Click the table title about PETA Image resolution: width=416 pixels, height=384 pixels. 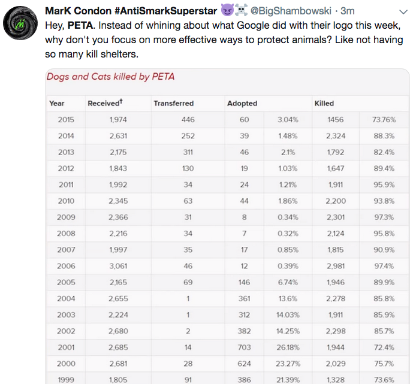111,77
